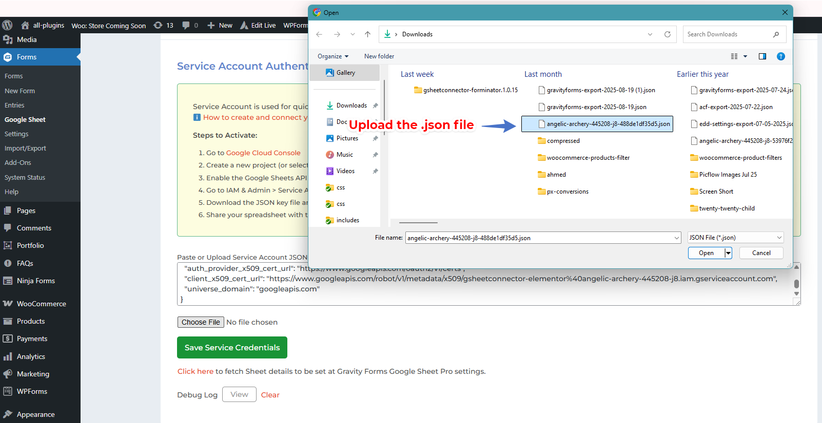Click New folder button
This screenshot has height=423, width=822.
(379, 56)
